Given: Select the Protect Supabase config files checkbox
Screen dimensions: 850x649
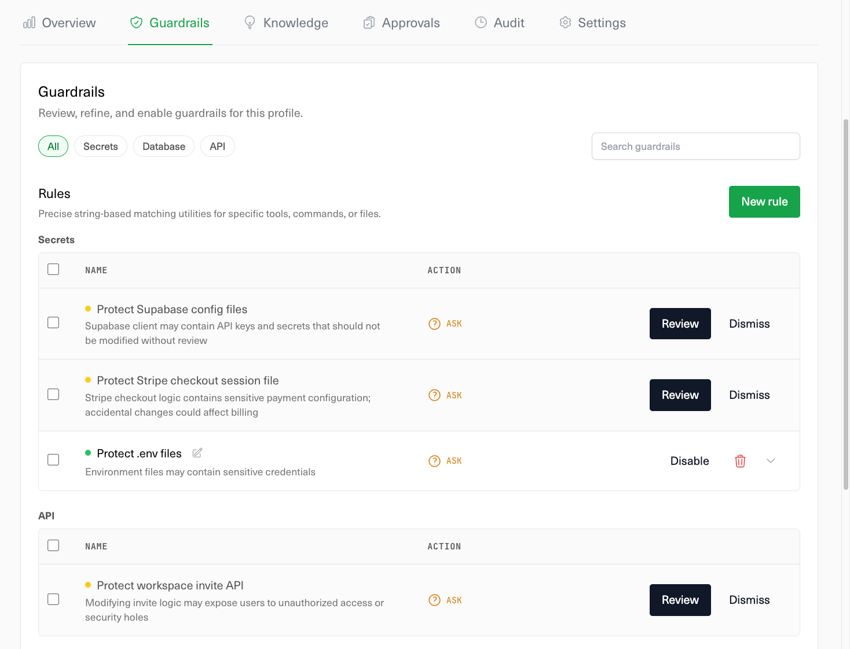Looking at the screenshot, I should coord(53,322).
